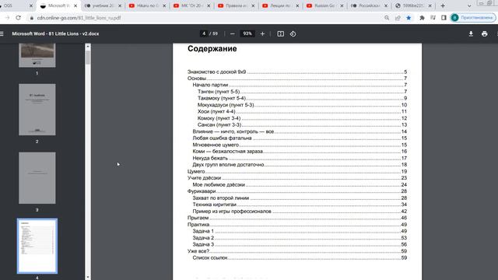
Task: Click the thumbnail panel scrollbar thumb
Action: [x=88, y=58]
